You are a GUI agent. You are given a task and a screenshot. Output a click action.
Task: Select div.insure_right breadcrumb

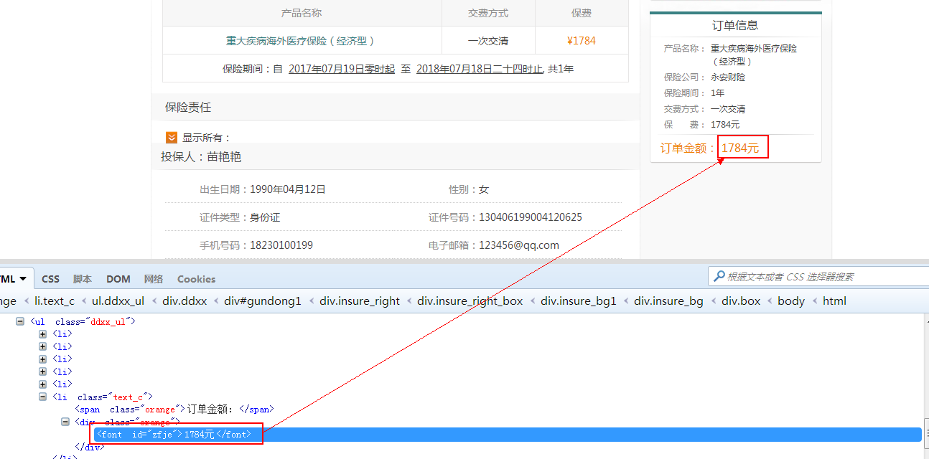tap(360, 301)
